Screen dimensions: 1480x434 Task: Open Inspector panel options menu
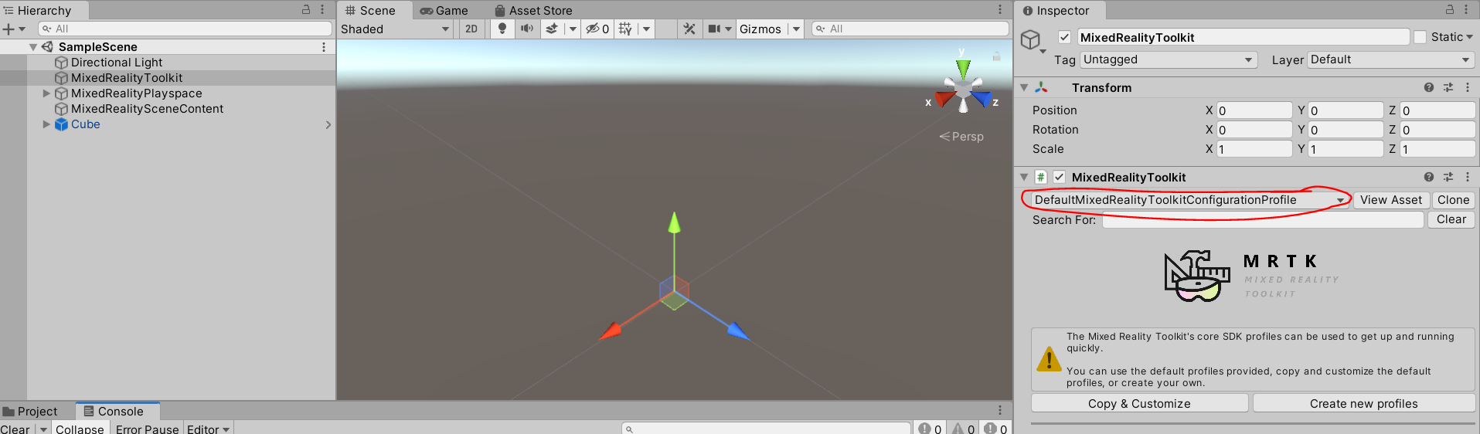(x=1466, y=9)
